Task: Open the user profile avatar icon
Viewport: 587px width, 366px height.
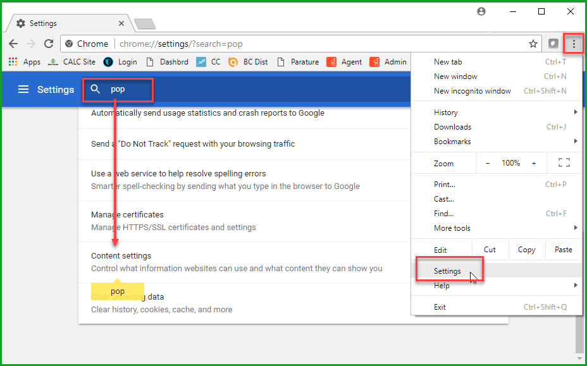Action: (x=482, y=11)
